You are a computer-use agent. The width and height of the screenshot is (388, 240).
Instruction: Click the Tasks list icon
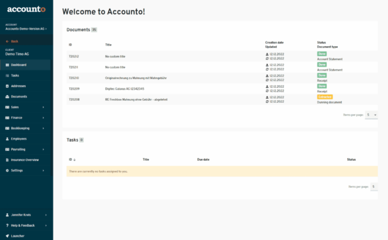click(x=7, y=76)
